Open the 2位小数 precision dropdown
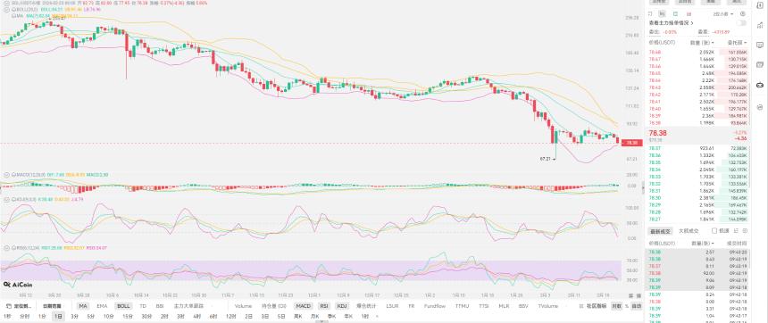768x323 pixels. coord(723,13)
